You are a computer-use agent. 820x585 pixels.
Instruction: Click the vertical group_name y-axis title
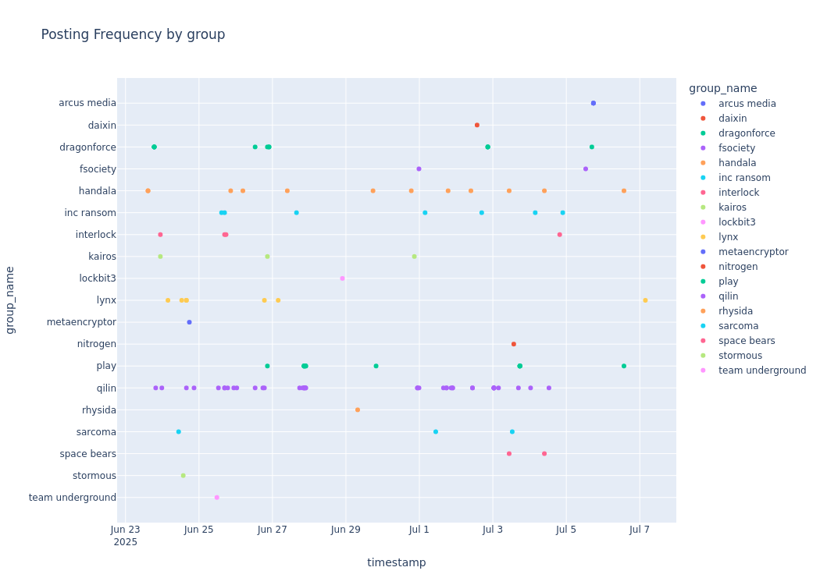[10, 300]
